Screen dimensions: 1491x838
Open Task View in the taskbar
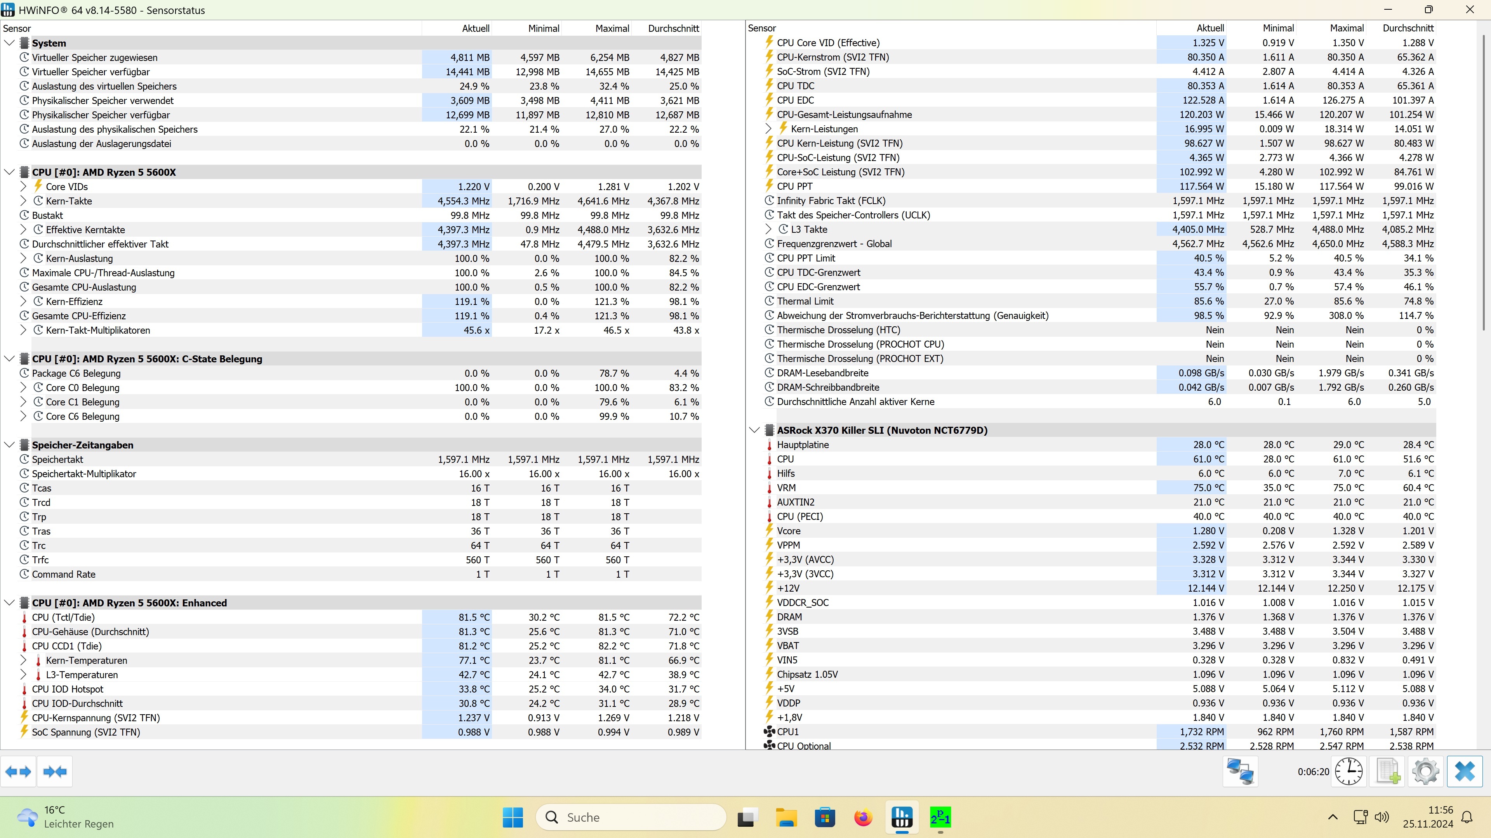748,817
